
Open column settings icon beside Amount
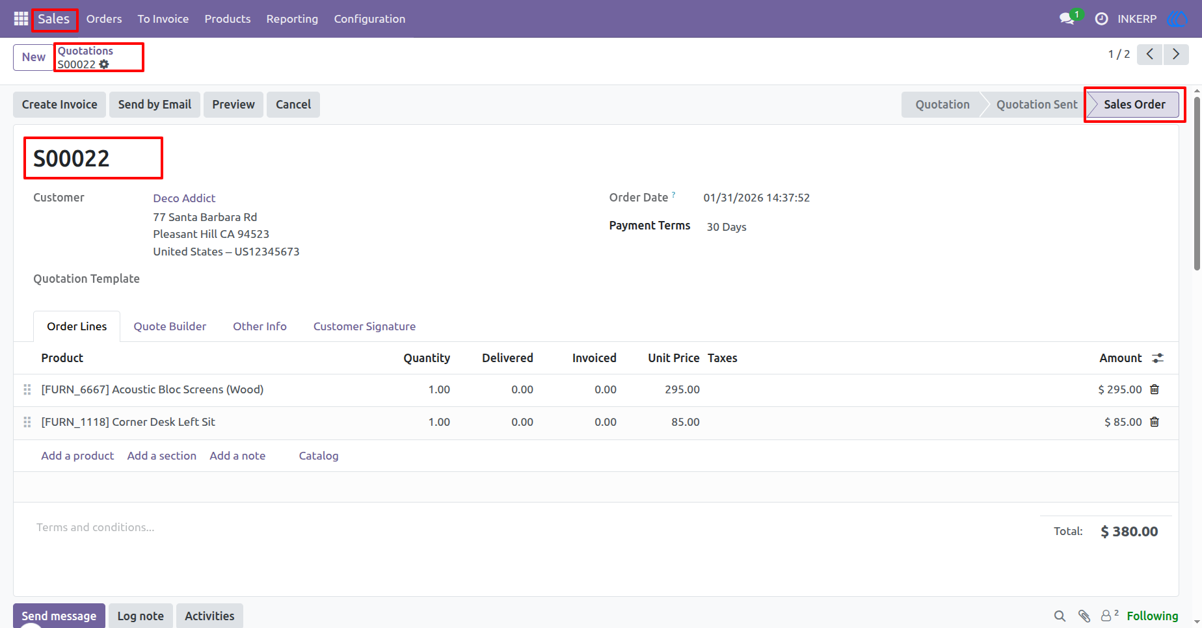point(1158,358)
